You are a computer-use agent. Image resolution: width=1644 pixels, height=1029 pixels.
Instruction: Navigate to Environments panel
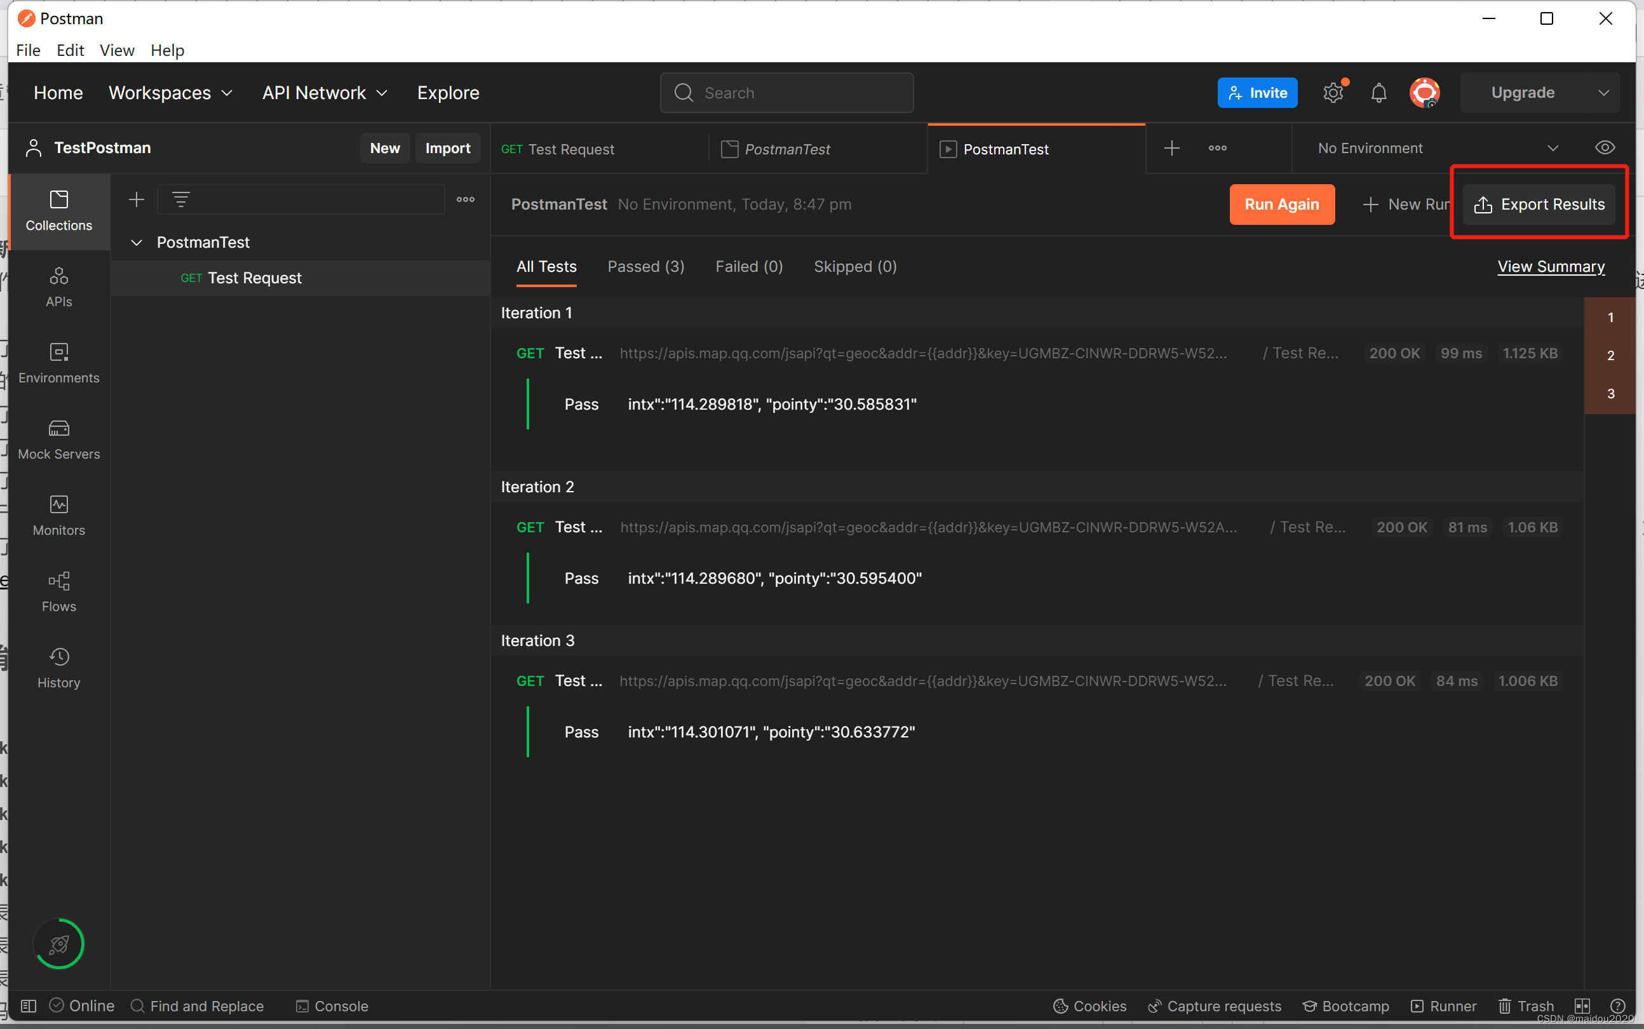pos(58,361)
